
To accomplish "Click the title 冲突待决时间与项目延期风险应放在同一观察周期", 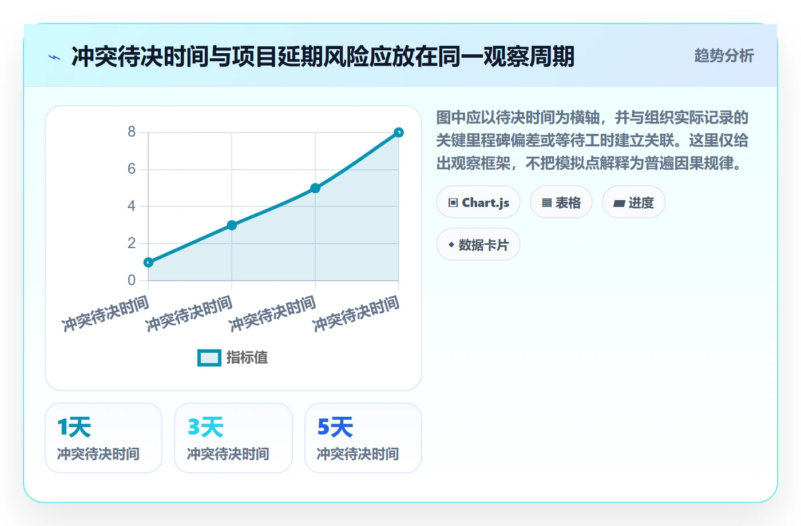I will tap(323, 57).
